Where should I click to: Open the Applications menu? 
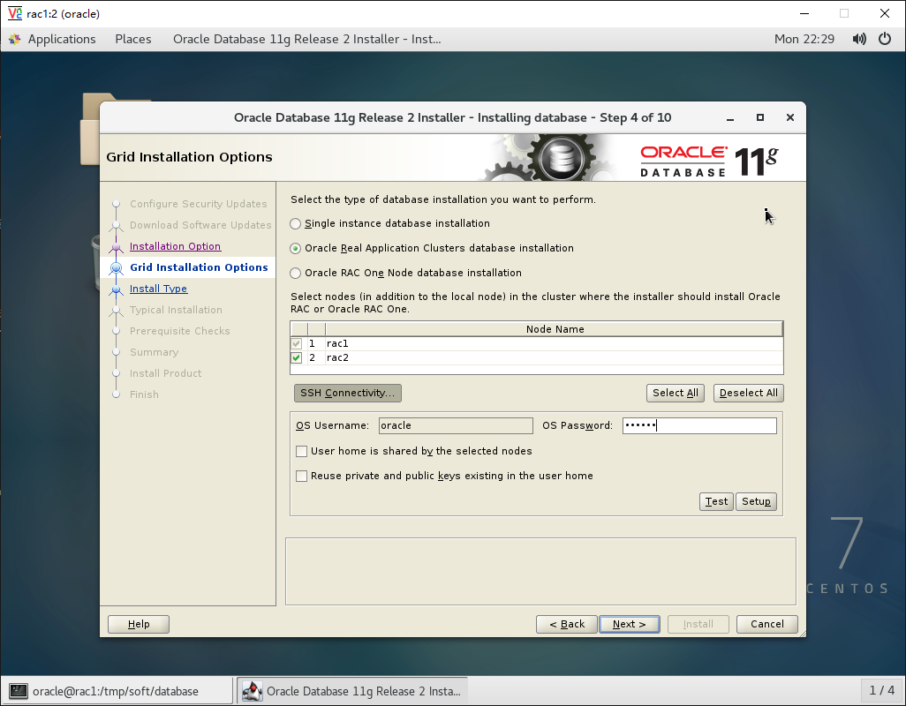pos(61,39)
